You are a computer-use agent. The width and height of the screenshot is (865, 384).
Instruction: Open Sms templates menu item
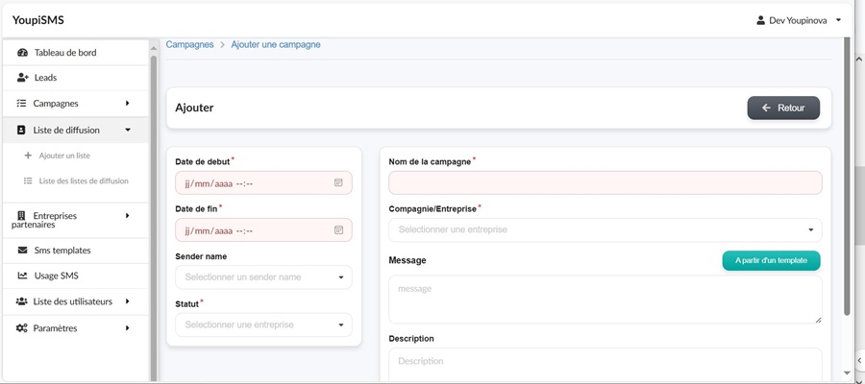point(76,251)
